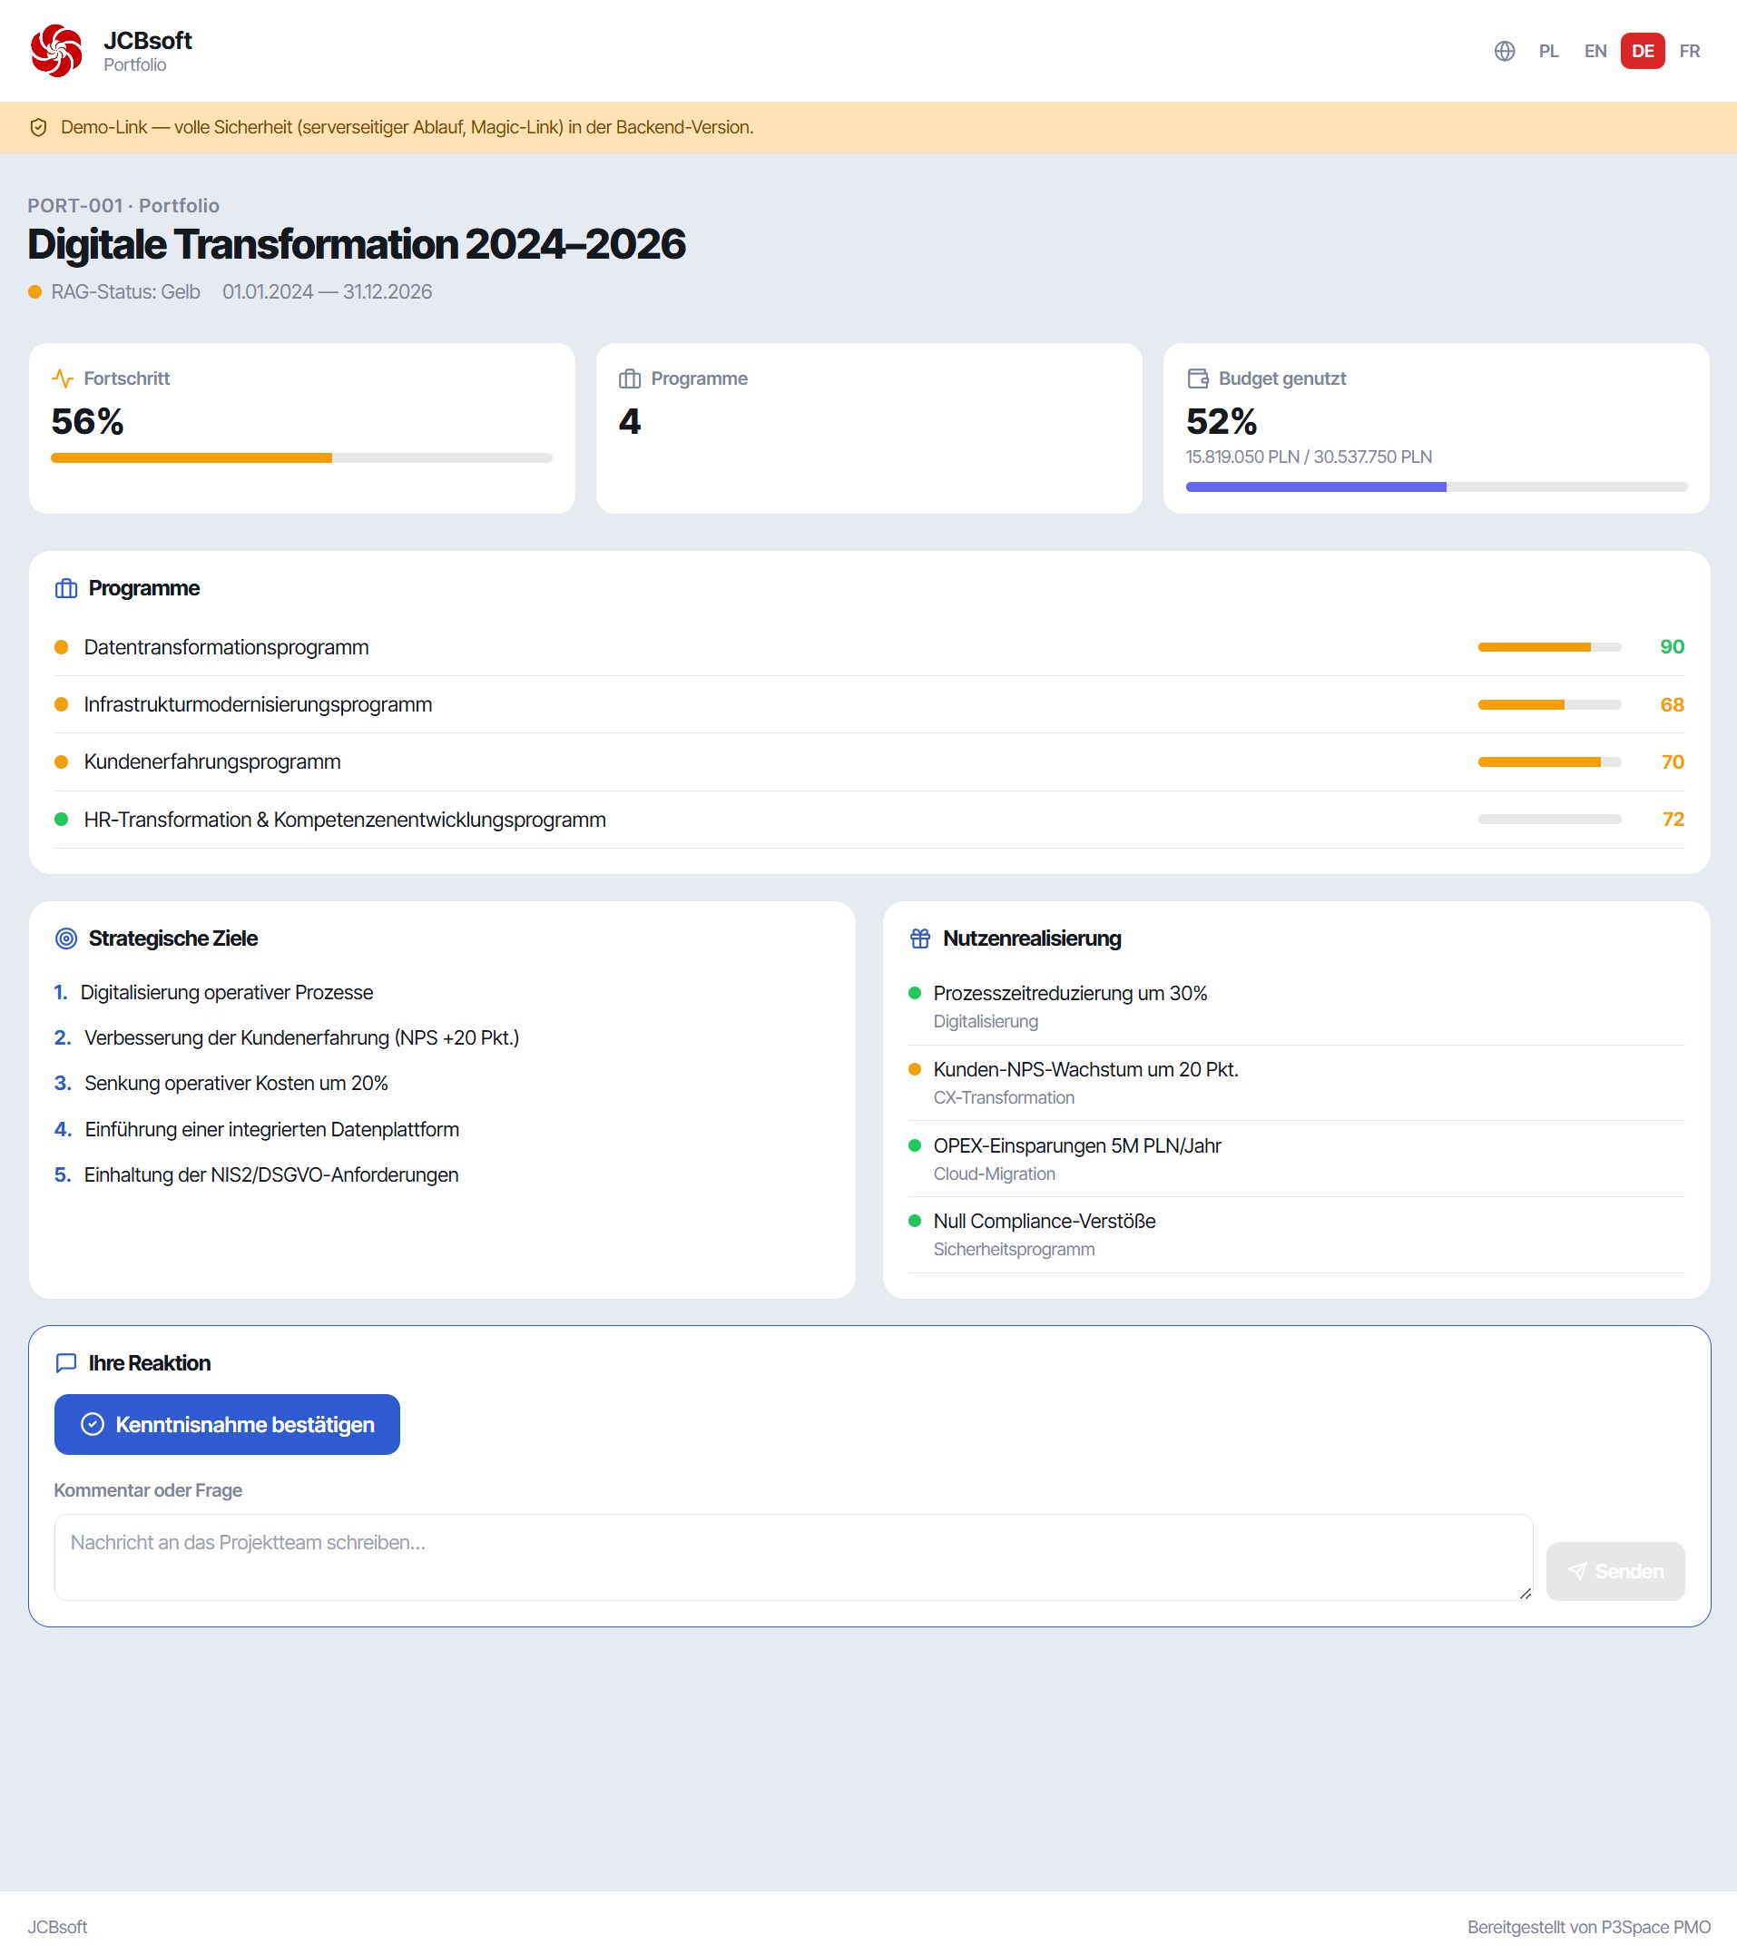Click score 70 value
Viewport: 1737px width, 1955px height.
point(1672,762)
